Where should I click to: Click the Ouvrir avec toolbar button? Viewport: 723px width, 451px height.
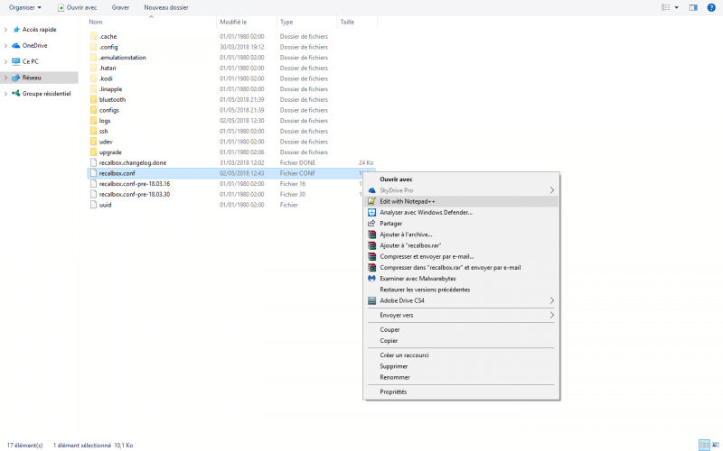click(77, 7)
